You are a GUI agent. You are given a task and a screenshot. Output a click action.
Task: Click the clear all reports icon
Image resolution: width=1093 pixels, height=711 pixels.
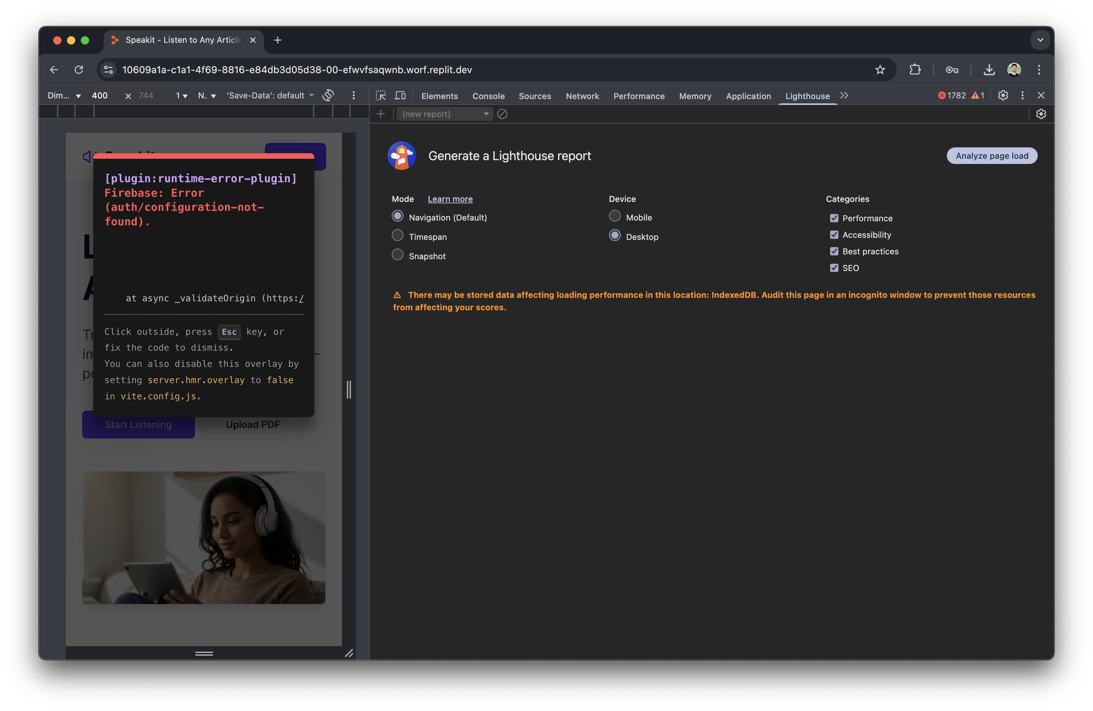pyautogui.click(x=502, y=114)
